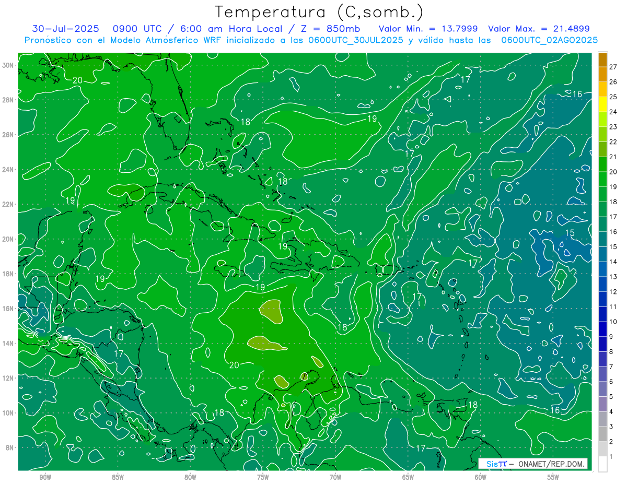Click the '18N' latitude axis label
627x484 pixels.
[x=8, y=274]
